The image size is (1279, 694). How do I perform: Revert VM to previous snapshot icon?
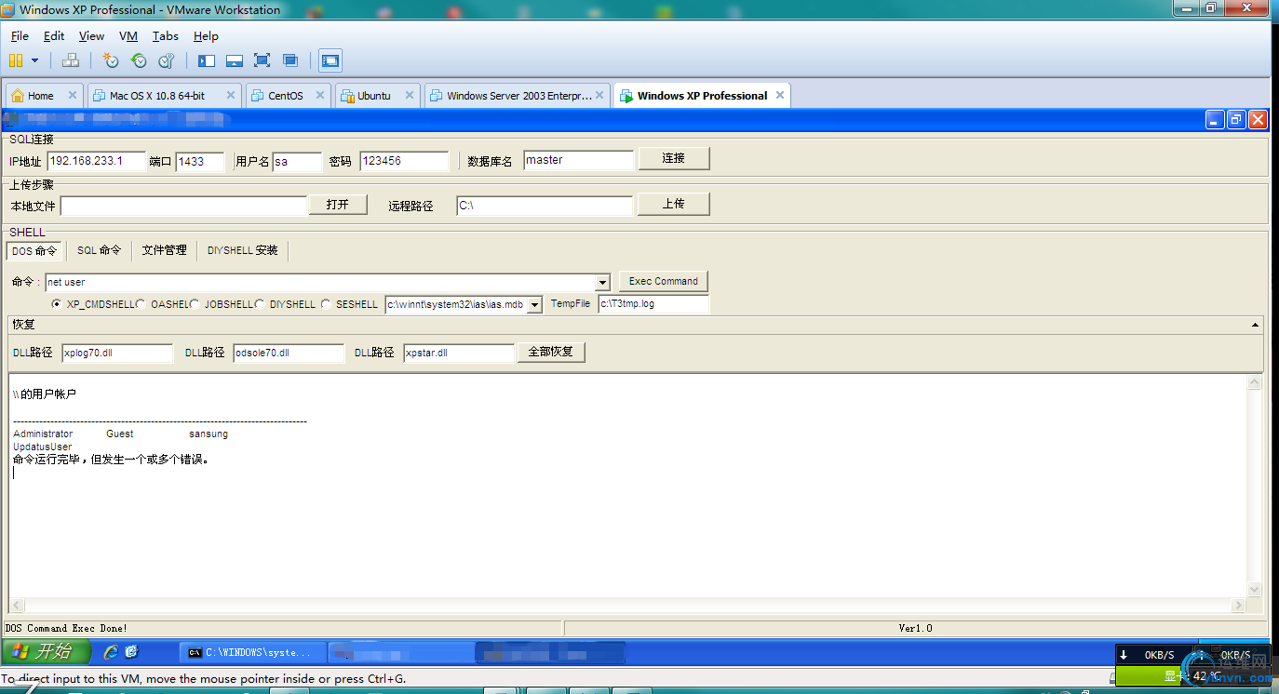[139, 60]
